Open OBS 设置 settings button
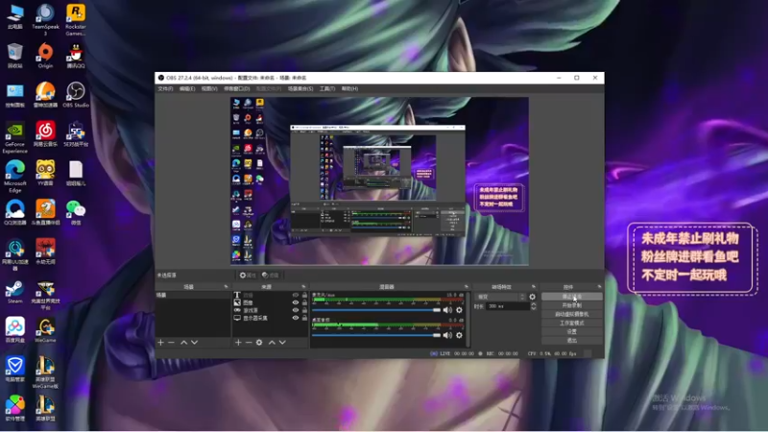The width and height of the screenshot is (768, 432). pos(571,331)
